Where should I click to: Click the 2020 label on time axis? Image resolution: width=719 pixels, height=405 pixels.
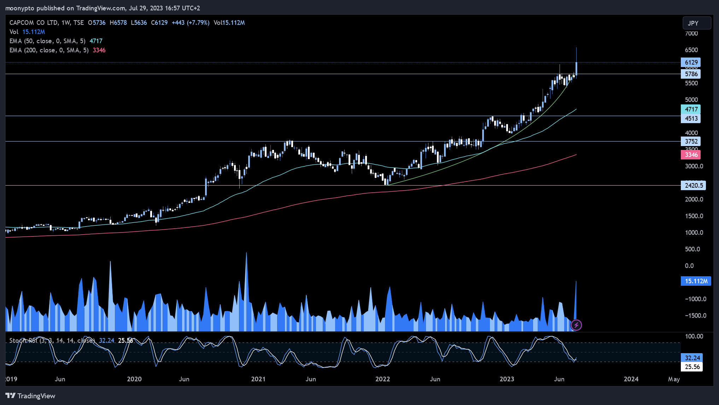tap(134, 379)
